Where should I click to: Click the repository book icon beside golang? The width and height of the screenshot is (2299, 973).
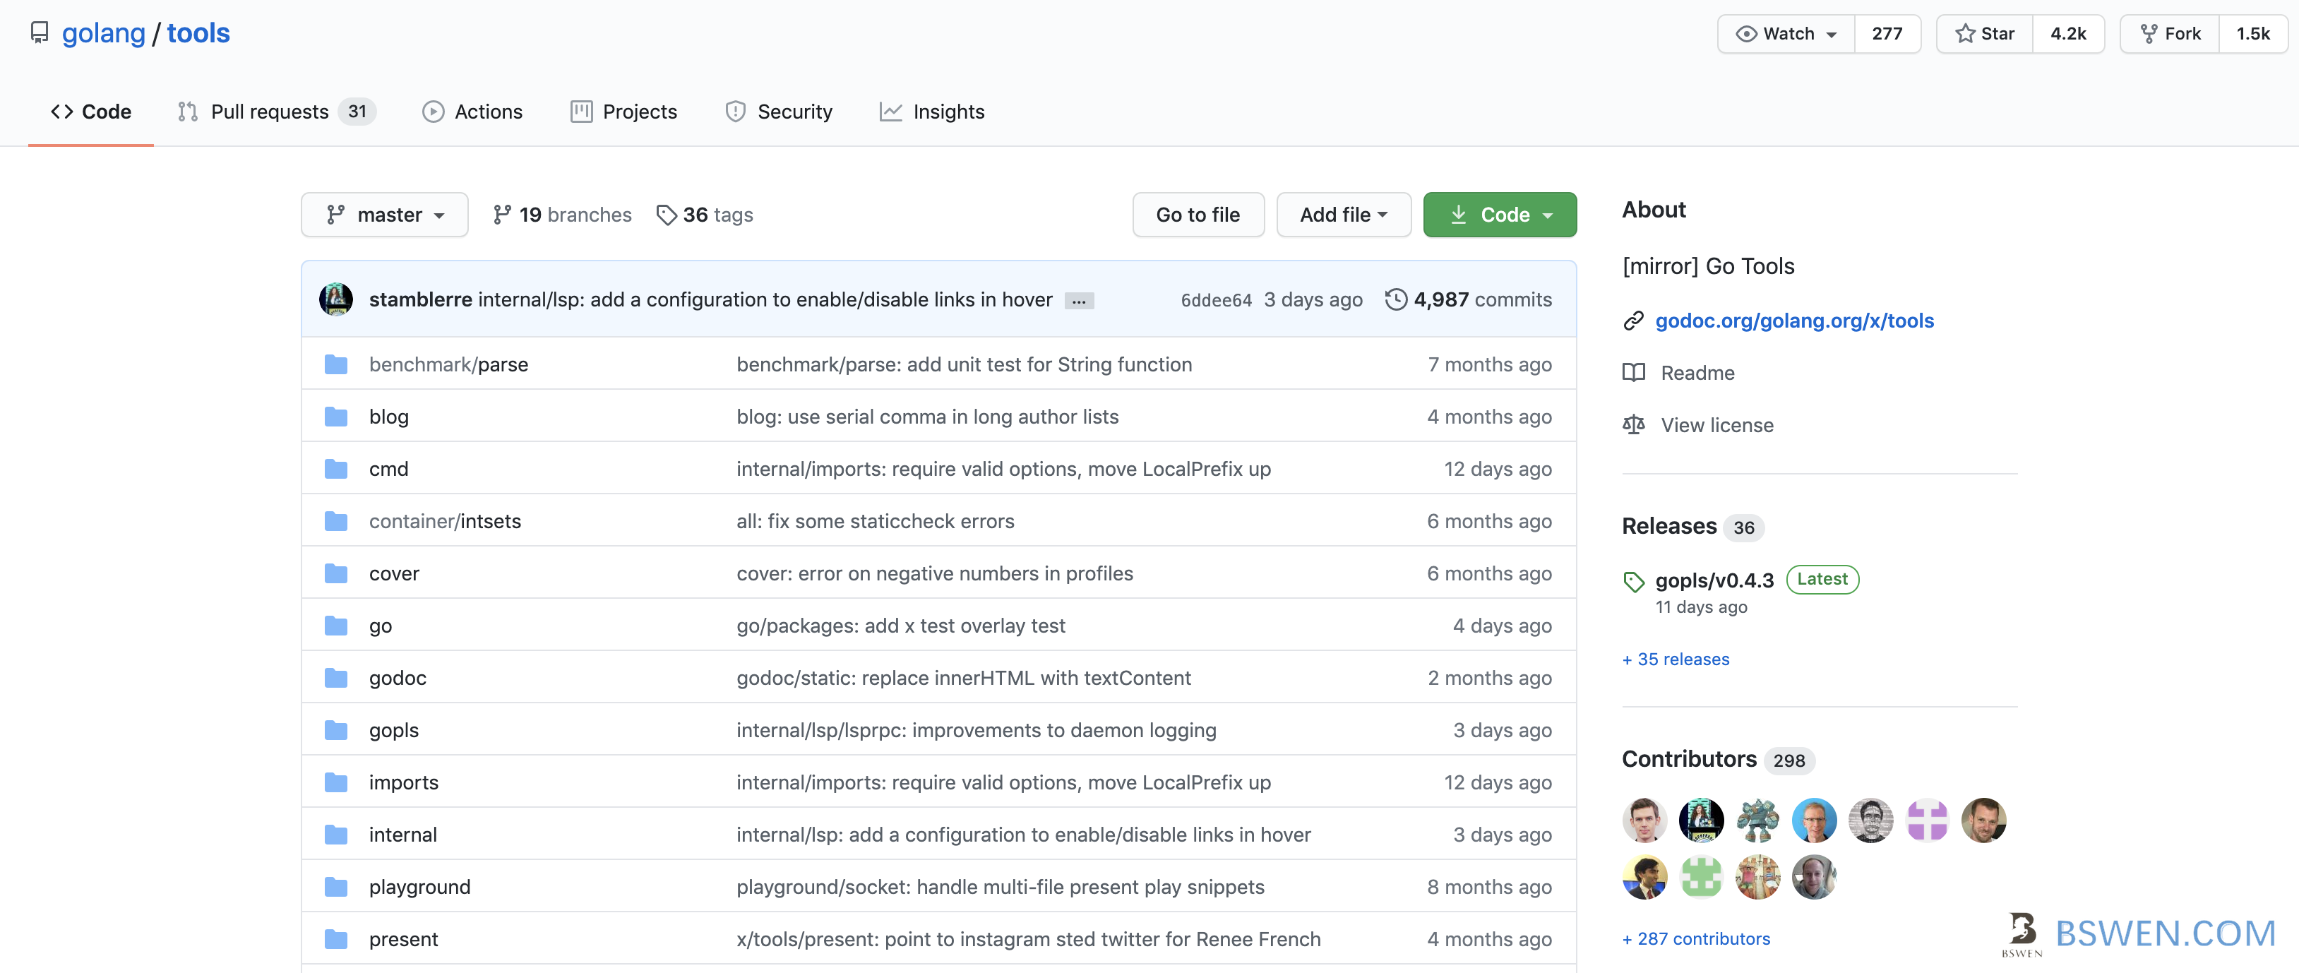coord(40,33)
